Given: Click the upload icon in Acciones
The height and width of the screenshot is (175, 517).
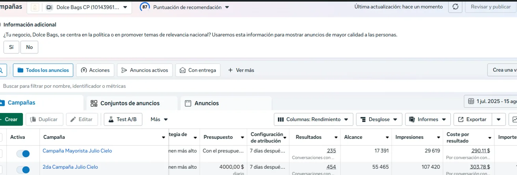Looking at the screenshot, I should pos(84,70).
